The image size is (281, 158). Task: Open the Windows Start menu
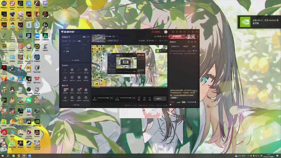click(2, 156)
